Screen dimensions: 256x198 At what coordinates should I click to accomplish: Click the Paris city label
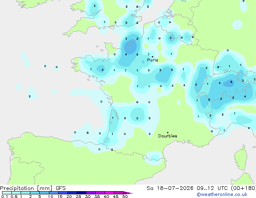(x=153, y=60)
